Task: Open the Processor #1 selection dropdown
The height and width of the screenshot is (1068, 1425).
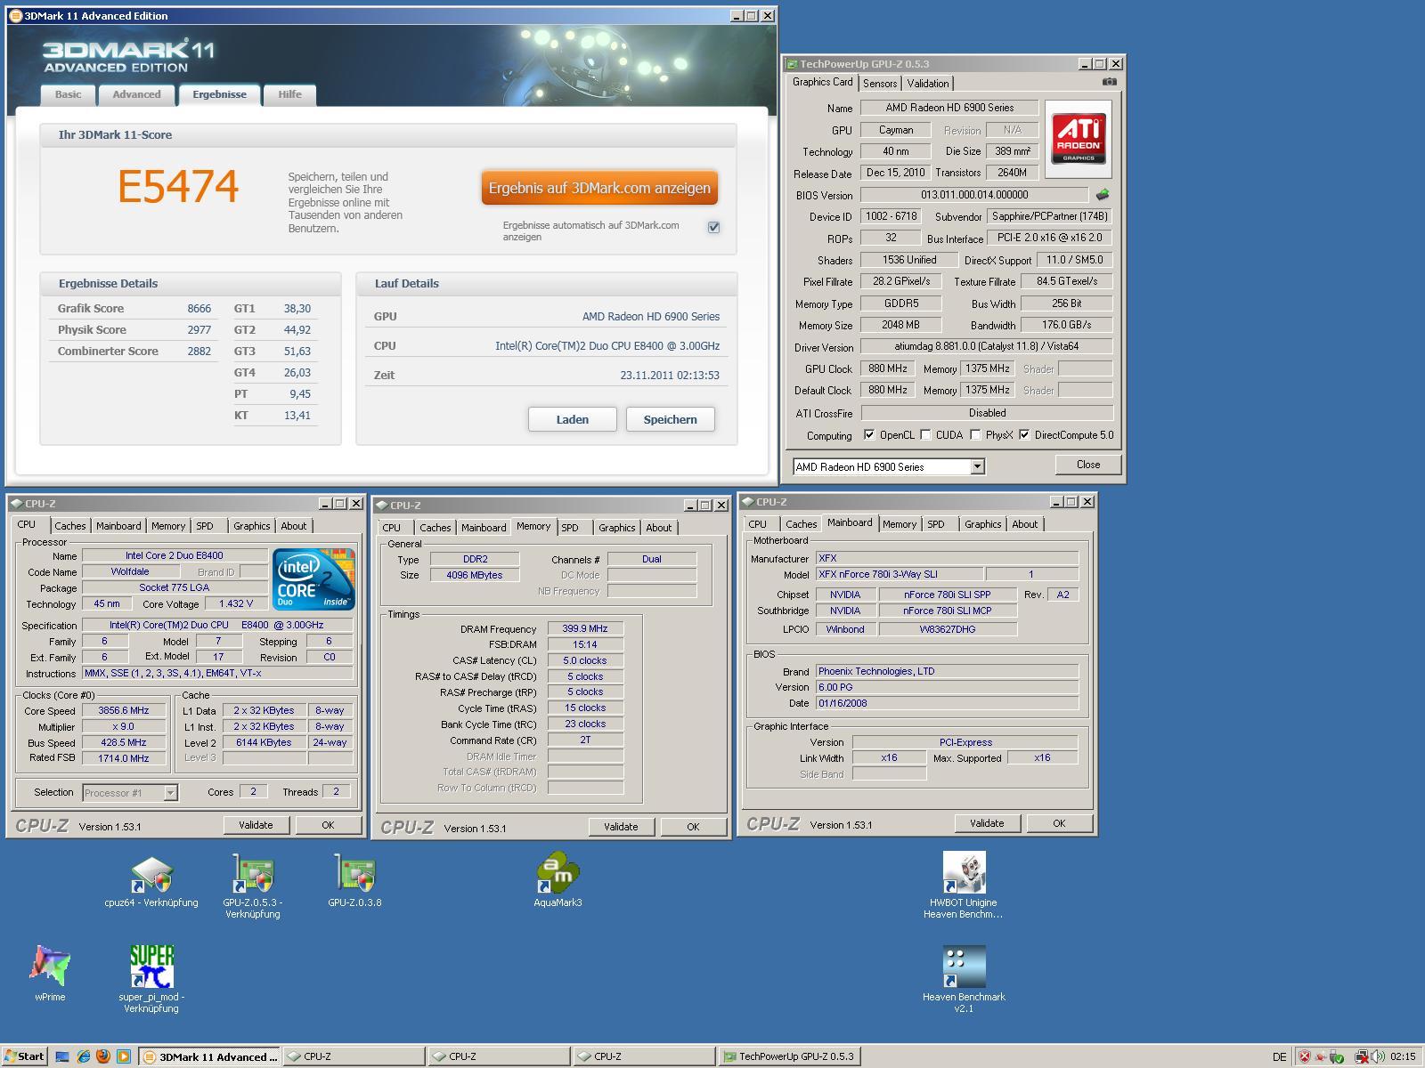Action: (x=170, y=792)
